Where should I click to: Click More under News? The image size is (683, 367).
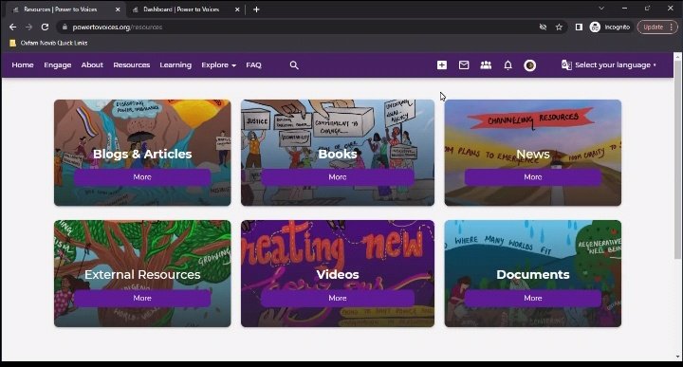click(533, 177)
